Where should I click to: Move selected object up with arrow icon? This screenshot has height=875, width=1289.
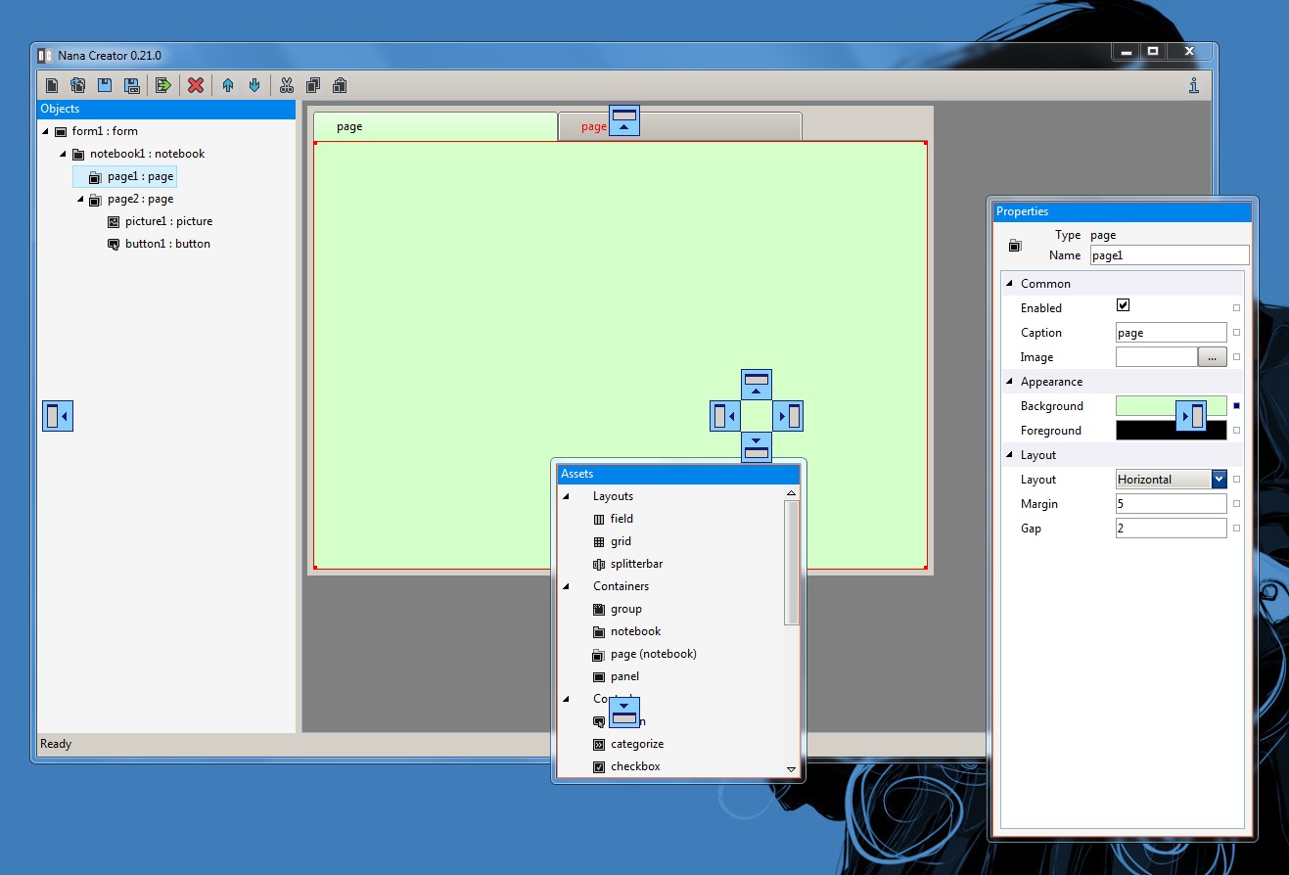pyautogui.click(x=228, y=85)
